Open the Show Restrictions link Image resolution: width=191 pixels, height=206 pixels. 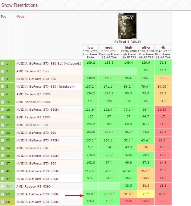[19, 5]
